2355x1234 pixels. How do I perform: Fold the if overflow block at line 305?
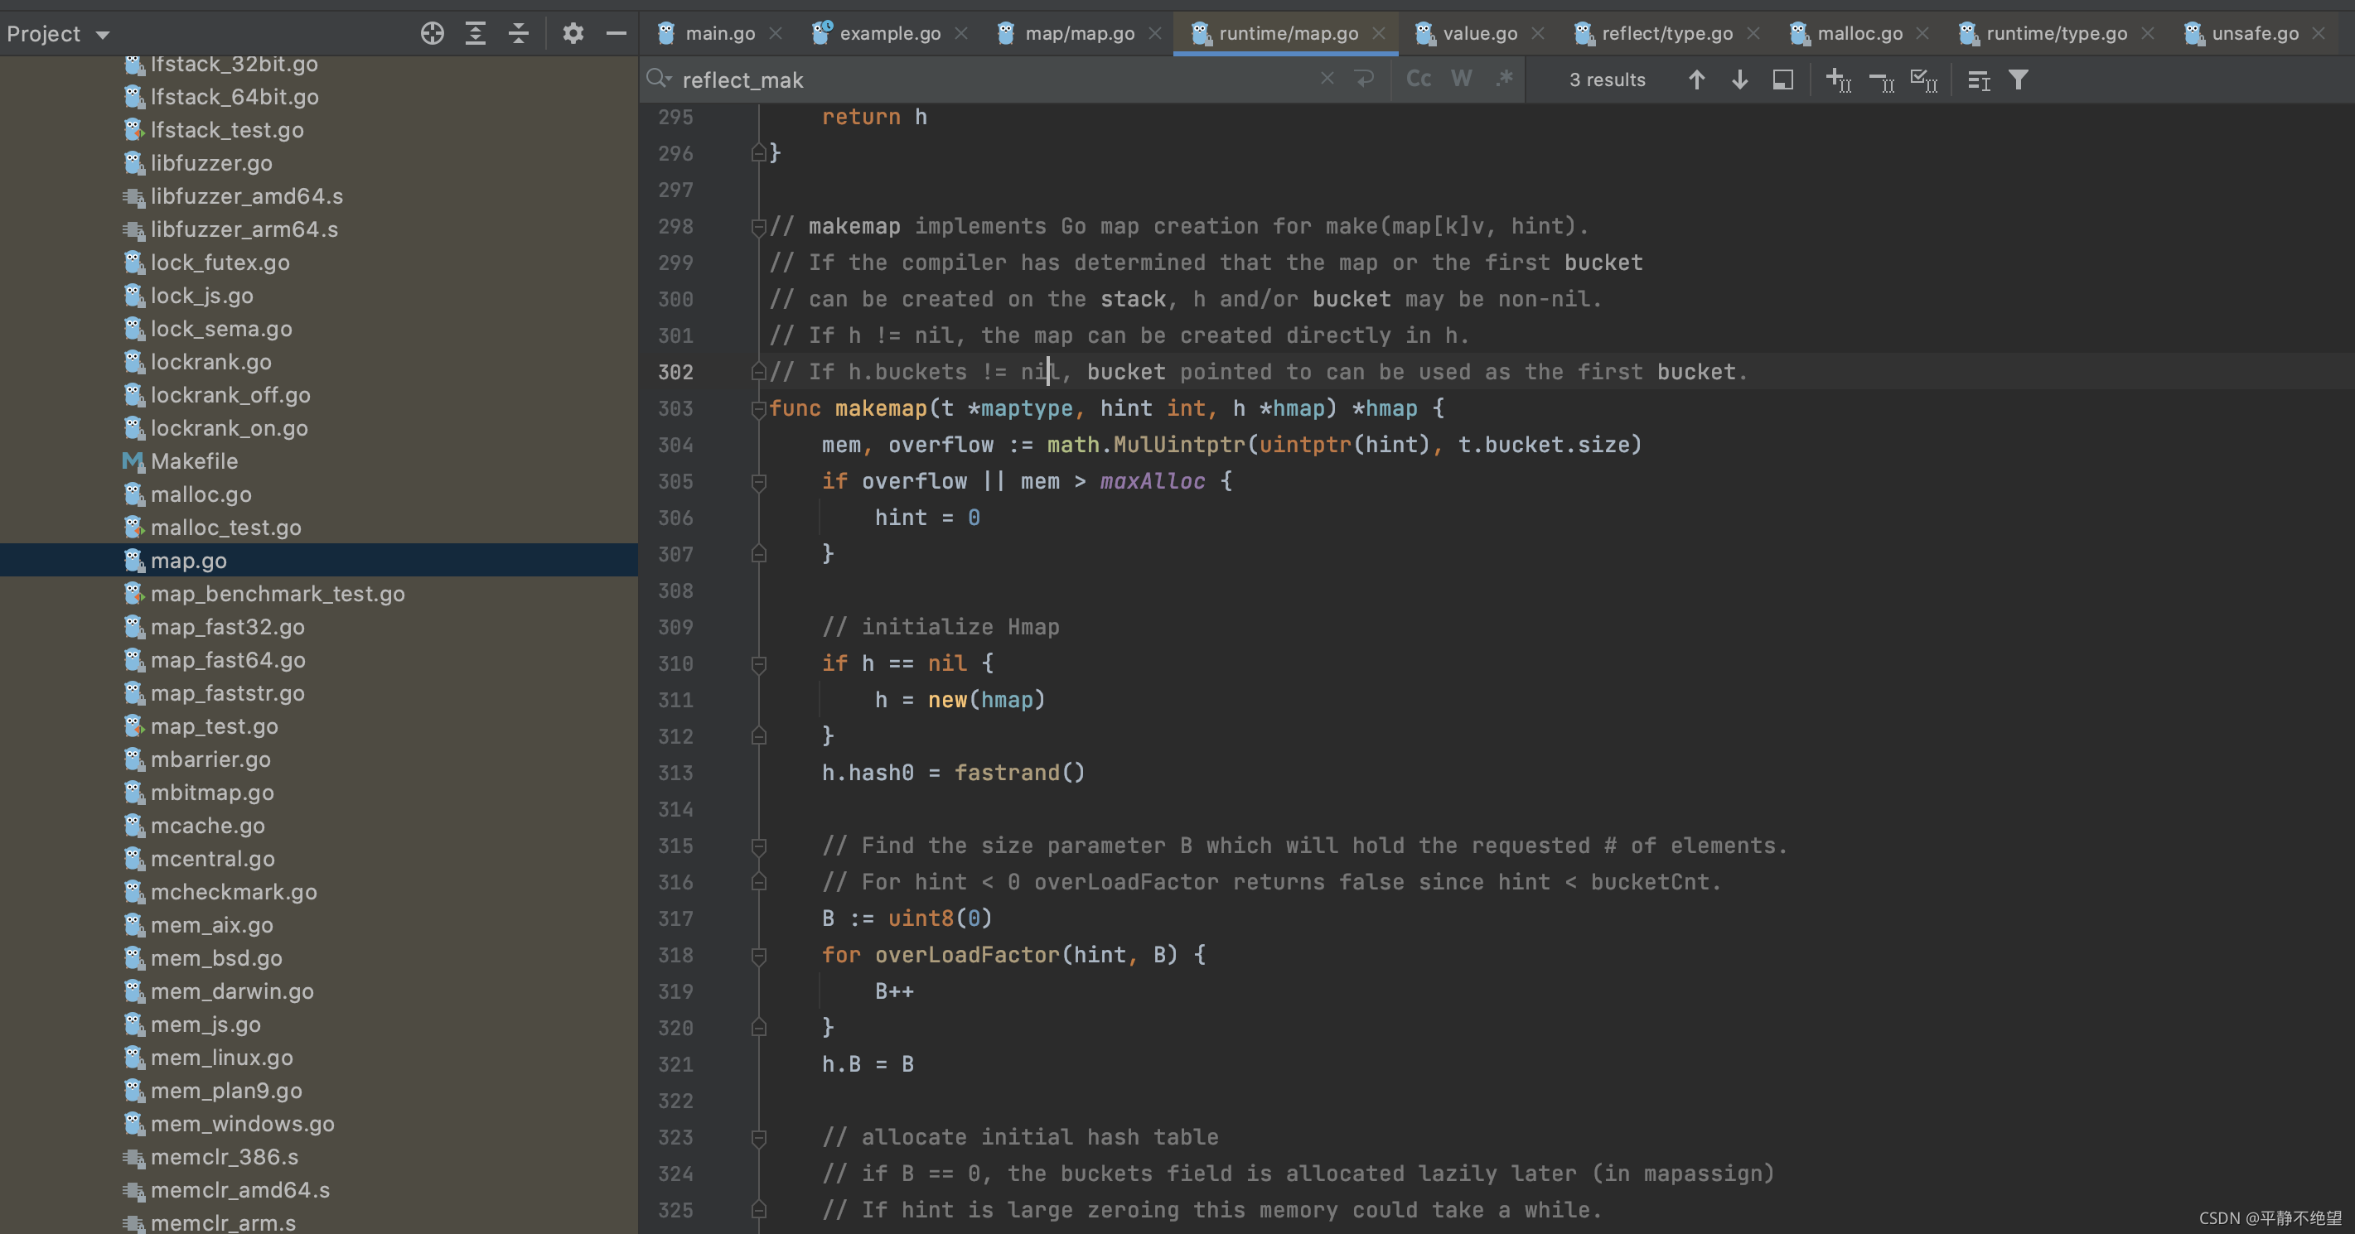(x=758, y=481)
